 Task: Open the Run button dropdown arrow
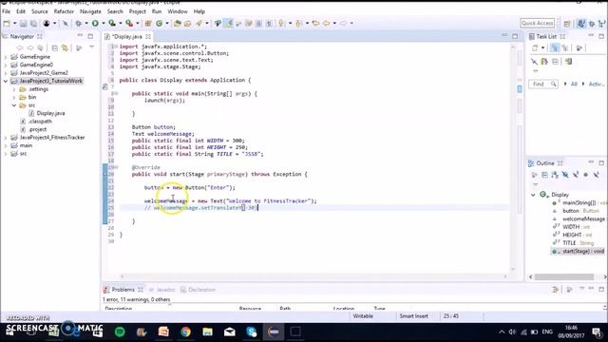point(104,24)
